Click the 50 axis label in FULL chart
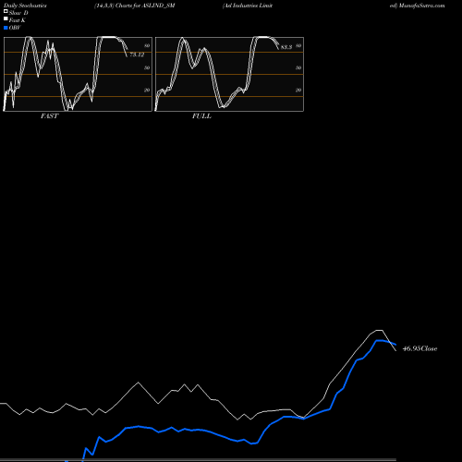Viewport: 462px width, 462px height. point(298,67)
